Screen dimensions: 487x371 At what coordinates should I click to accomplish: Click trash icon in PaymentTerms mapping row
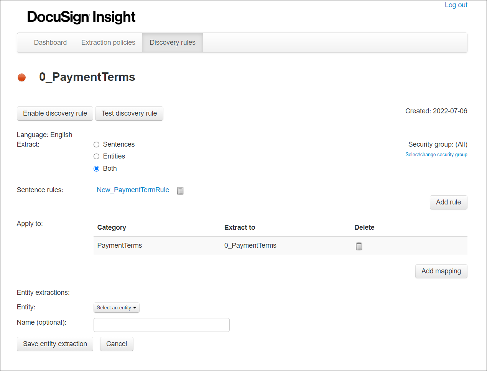[359, 246]
